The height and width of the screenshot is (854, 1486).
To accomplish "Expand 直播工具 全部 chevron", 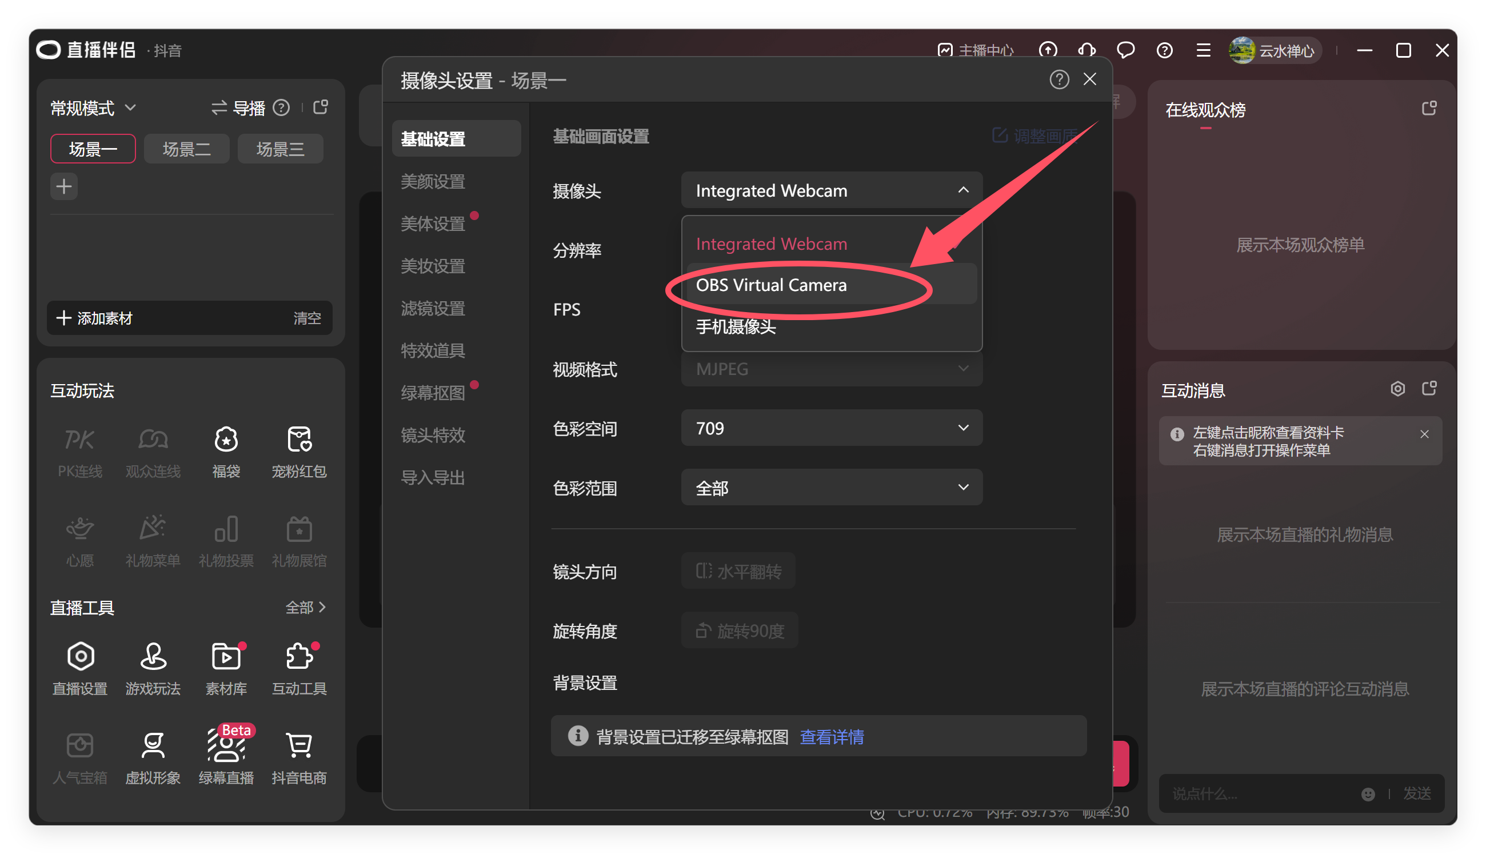I will [306, 607].
